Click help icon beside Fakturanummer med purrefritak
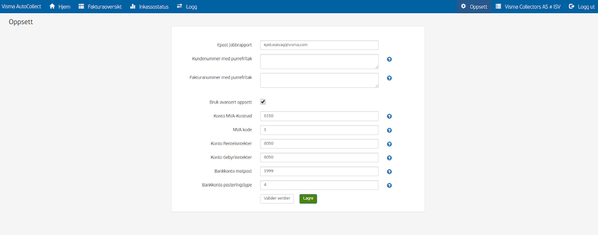Screen dimensions: 598x235 pos(389,78)
